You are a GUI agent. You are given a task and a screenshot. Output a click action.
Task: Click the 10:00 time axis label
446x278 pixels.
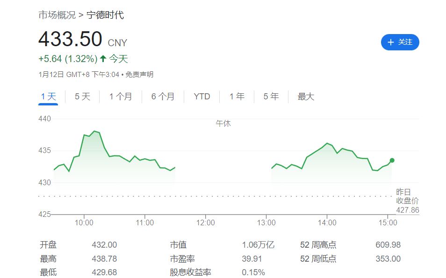point(84,222)
